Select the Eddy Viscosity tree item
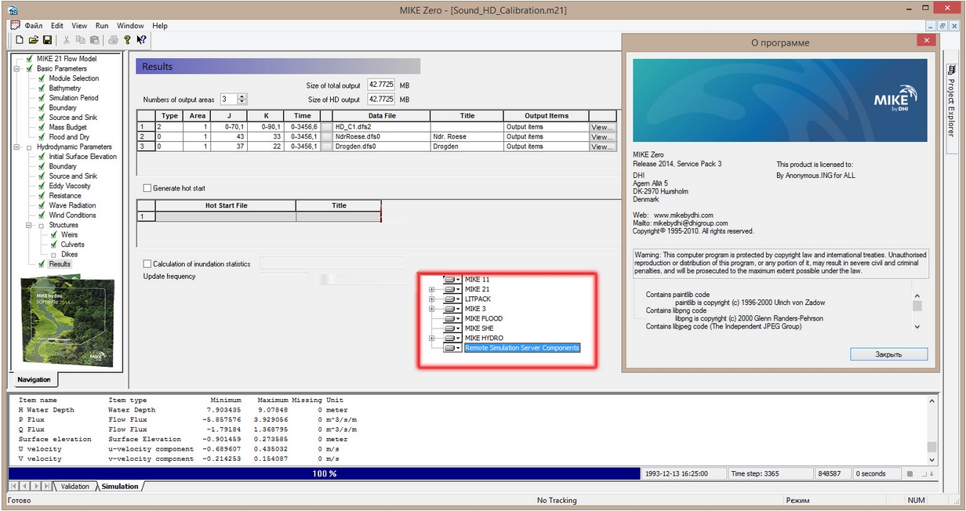 pos(70,186)
